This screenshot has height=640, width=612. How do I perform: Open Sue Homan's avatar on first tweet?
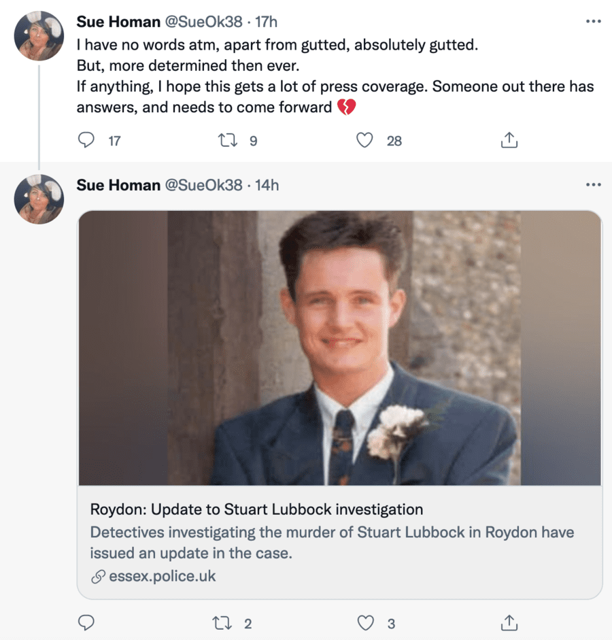(x=39, y=35)
